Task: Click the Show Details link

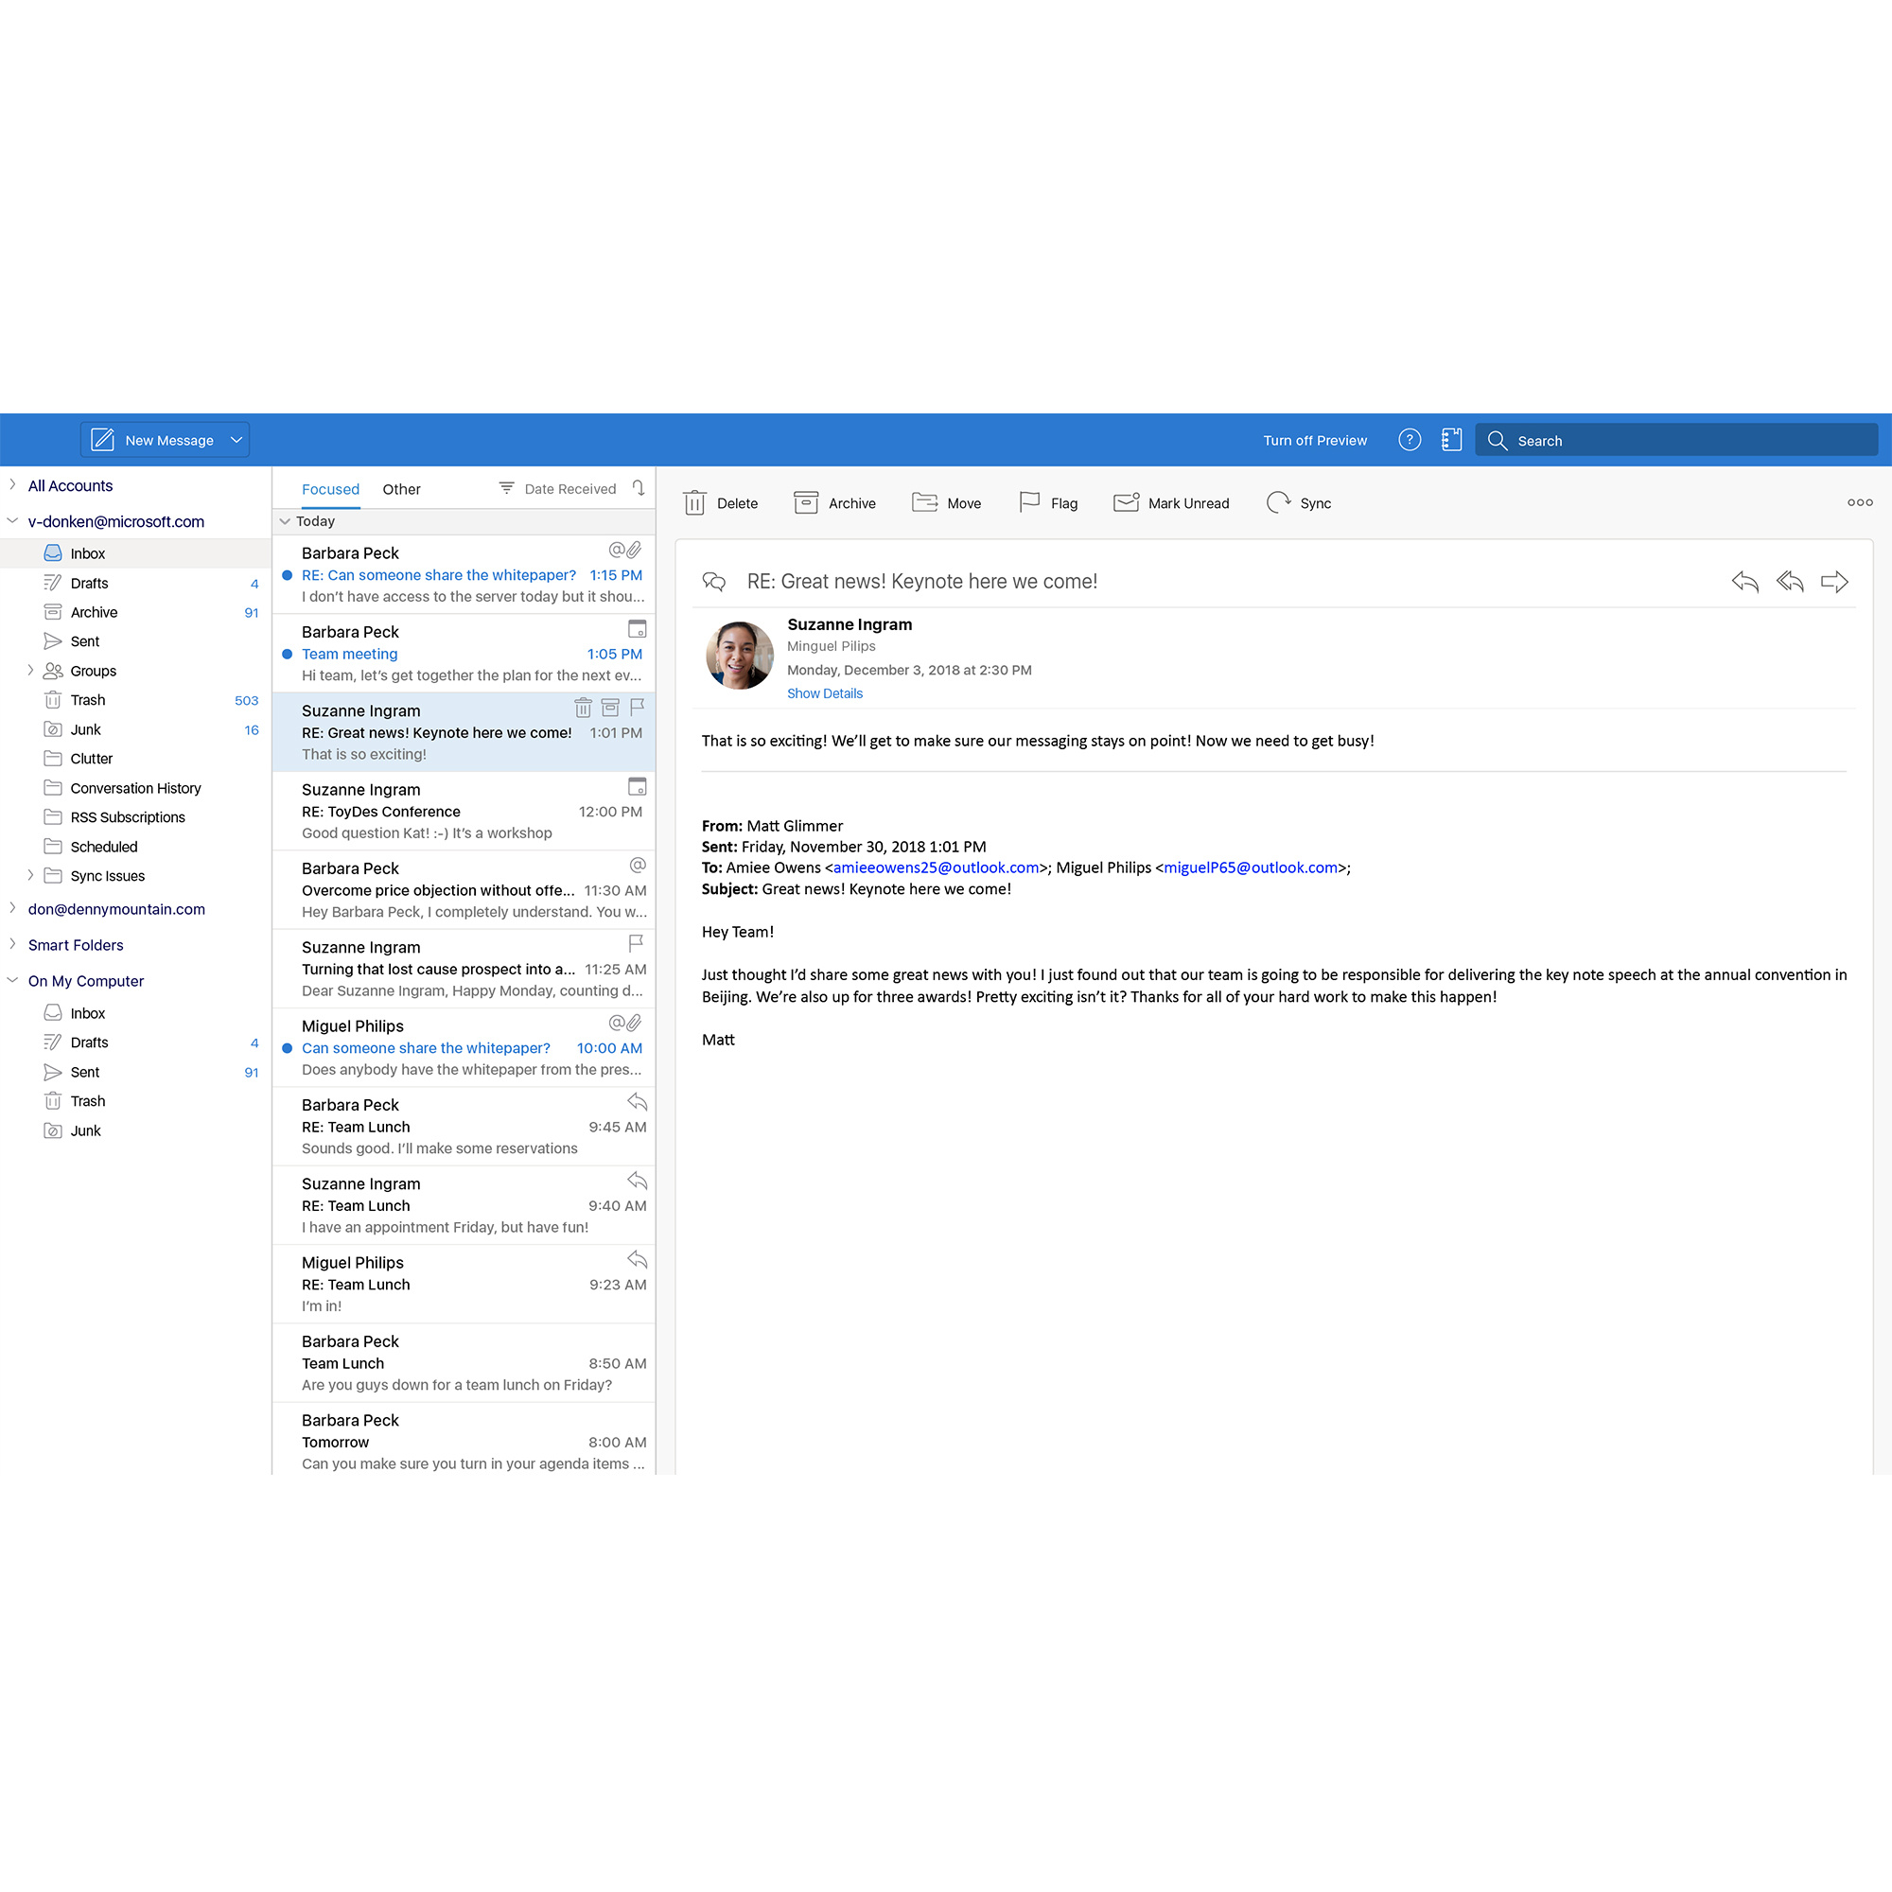Action: 825,693
